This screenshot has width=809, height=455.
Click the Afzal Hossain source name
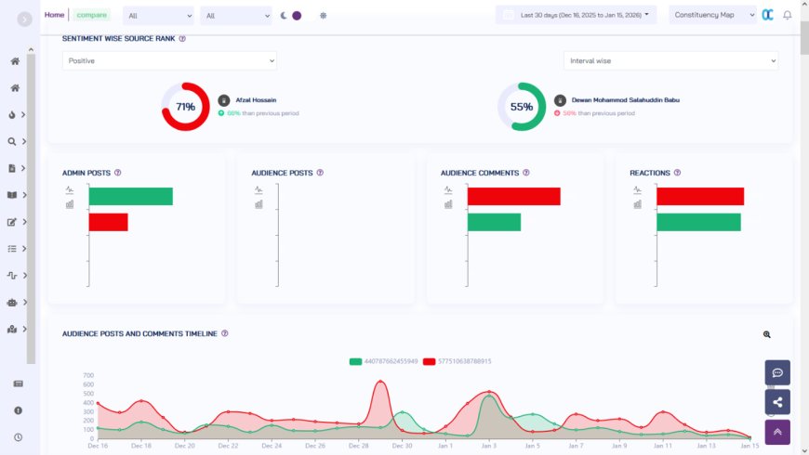pyautogui.click(x=256, y=99)
